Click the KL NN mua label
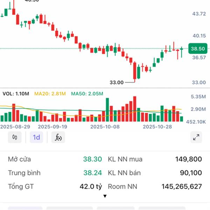The width and height of the screenshot is (210, 210). (x=125, y=159)
